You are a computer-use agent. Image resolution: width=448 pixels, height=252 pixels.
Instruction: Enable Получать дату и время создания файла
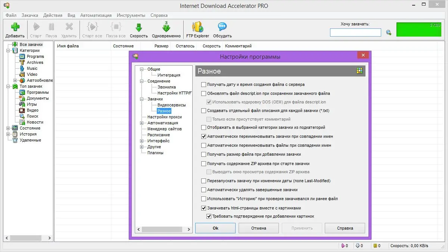[203, 84]
